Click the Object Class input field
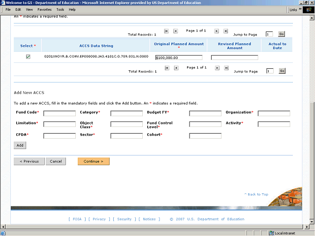 coord(126,124)
